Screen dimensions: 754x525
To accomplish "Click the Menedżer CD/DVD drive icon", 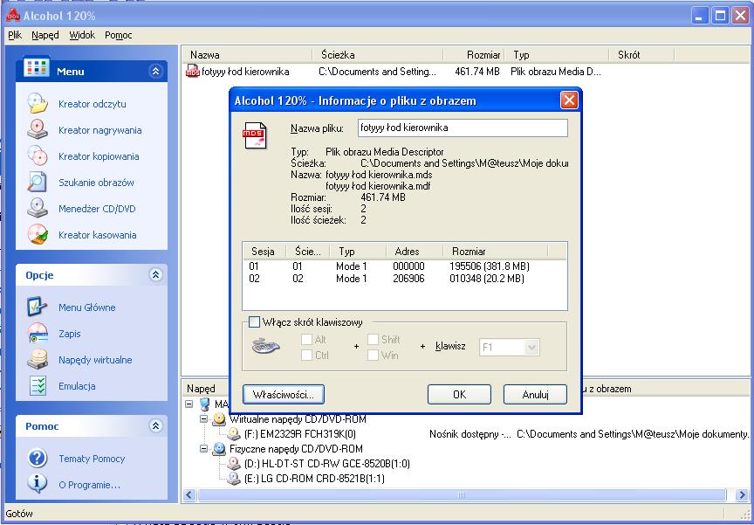I will (37, 209).
